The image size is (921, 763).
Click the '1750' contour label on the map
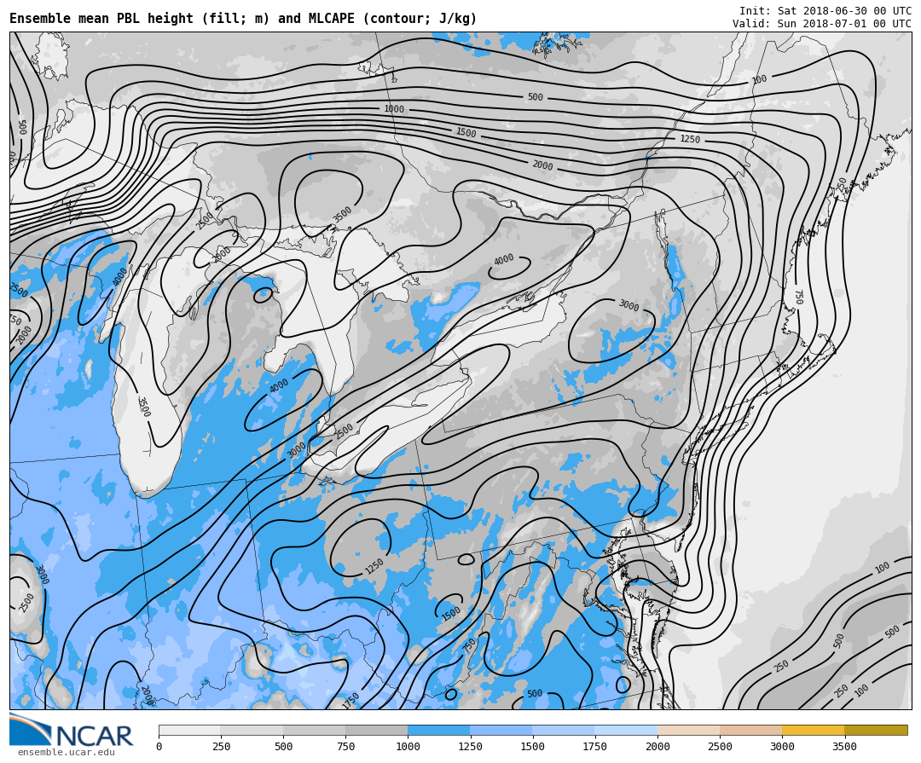[x=350, y=702]
